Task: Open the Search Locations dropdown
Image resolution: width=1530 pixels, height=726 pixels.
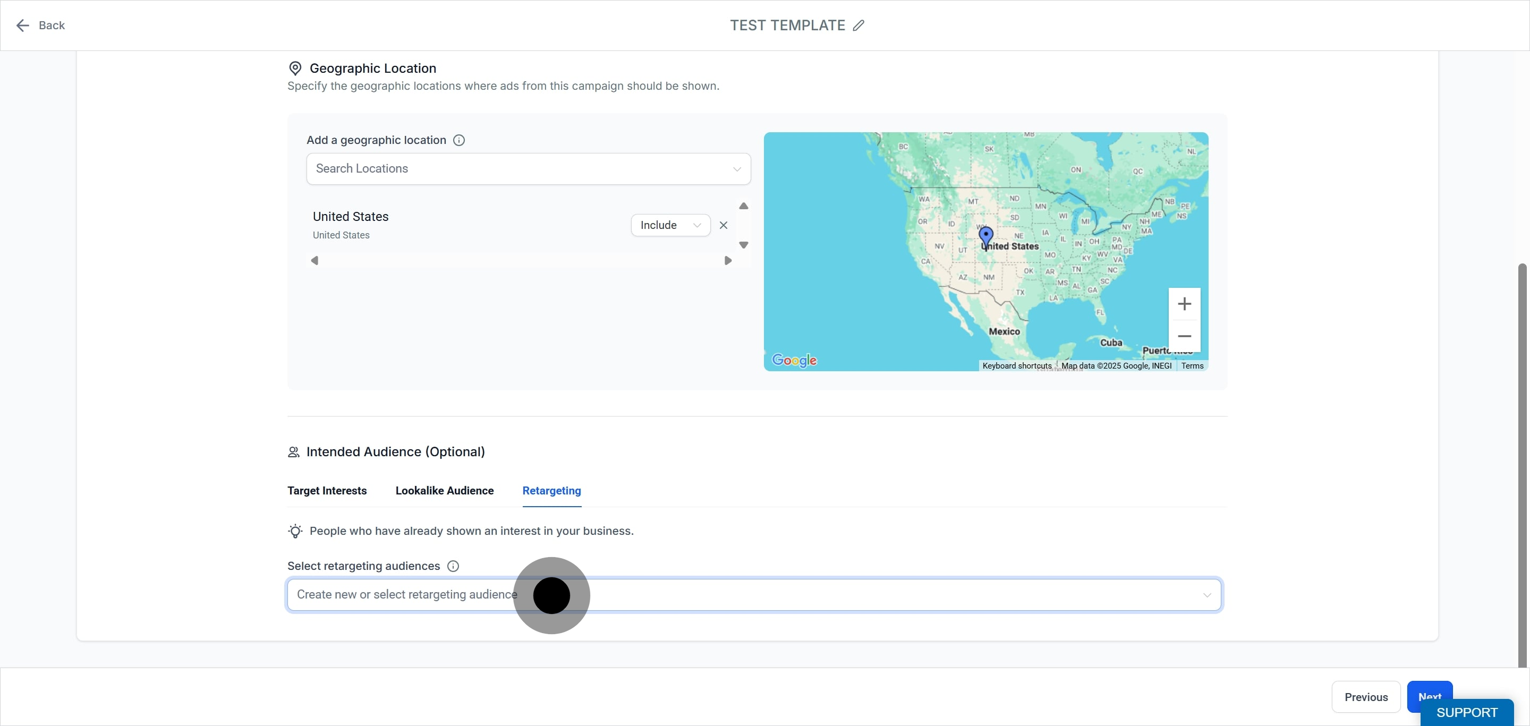Action: [528, 168]
